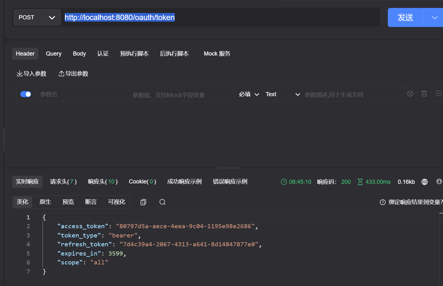The width and height of the screenshot is (443, 286).
Task: Open the 响应头(10) response headers tab
Action: [x=103, y=182]
